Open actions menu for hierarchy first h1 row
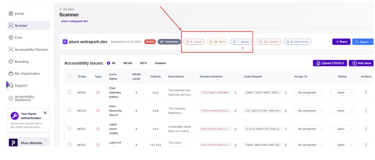375x160 pixels. 366,111
